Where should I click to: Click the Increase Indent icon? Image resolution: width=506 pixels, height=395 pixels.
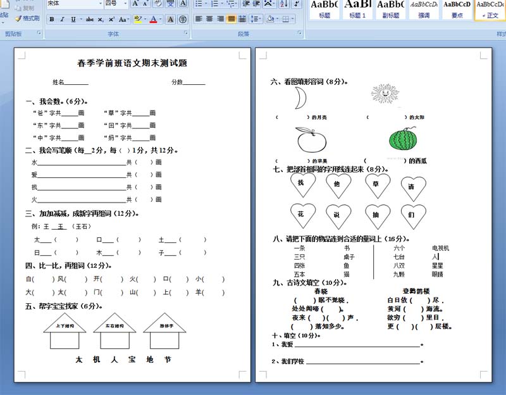pos(256,4)
